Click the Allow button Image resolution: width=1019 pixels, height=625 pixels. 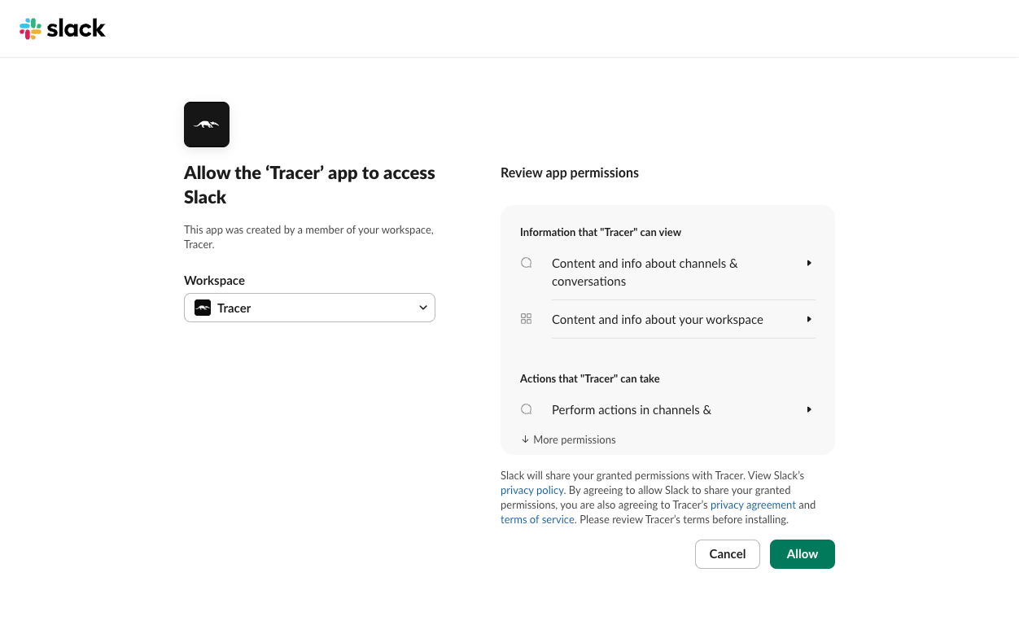point(802,553)
